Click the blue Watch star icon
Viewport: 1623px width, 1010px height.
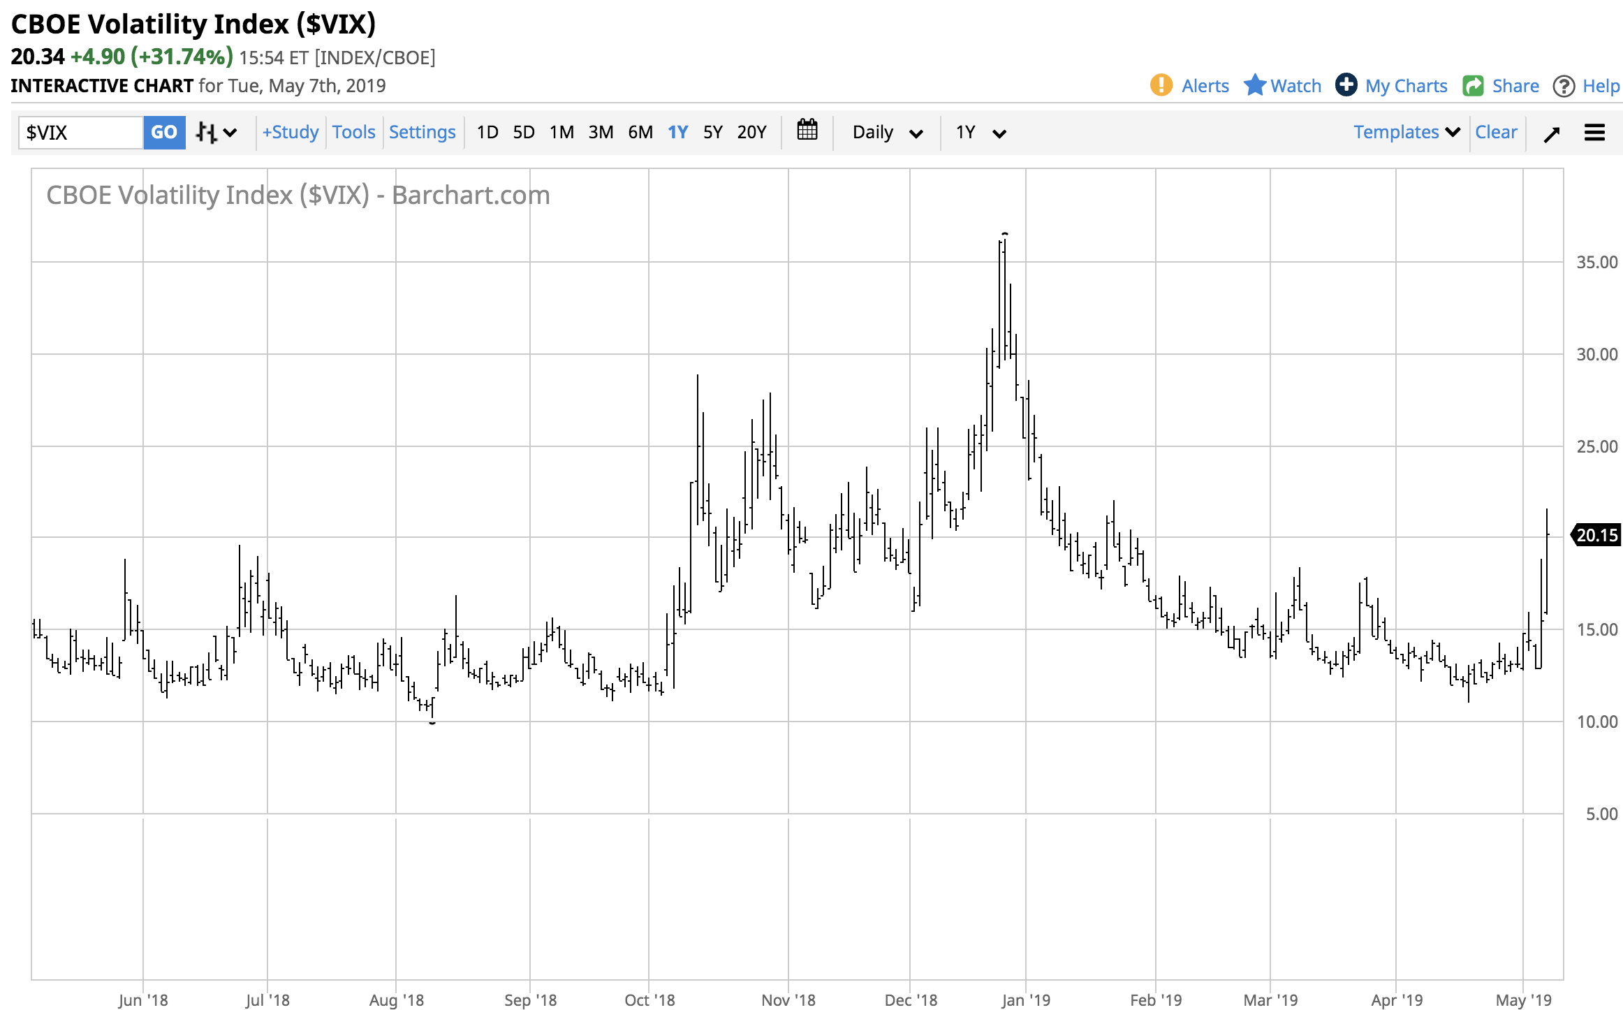(1254, 85)
